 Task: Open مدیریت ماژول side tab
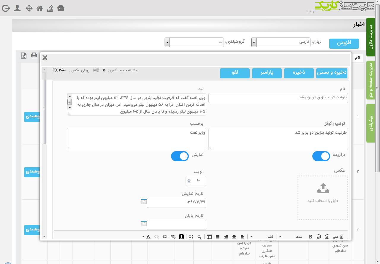(370, 37)
